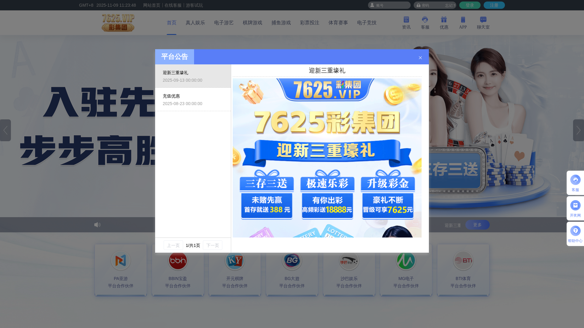
Task: Open the 在线客服 top link
Action: pos(173,5)
